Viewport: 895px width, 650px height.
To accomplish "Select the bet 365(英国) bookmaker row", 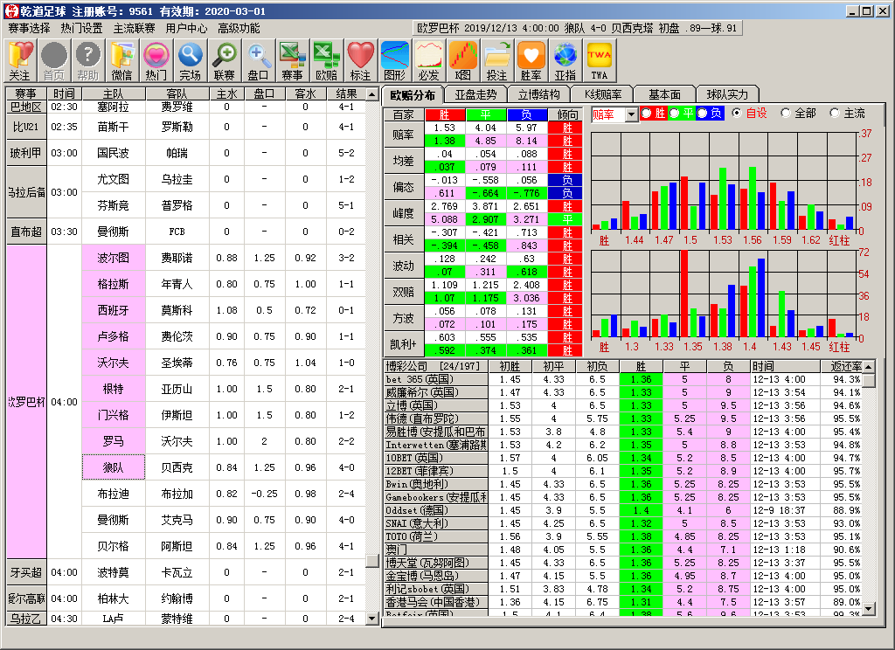I will pos(623,379).
